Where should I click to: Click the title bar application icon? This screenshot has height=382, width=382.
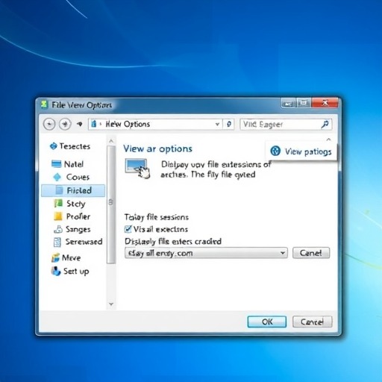[x=44, y=104]
